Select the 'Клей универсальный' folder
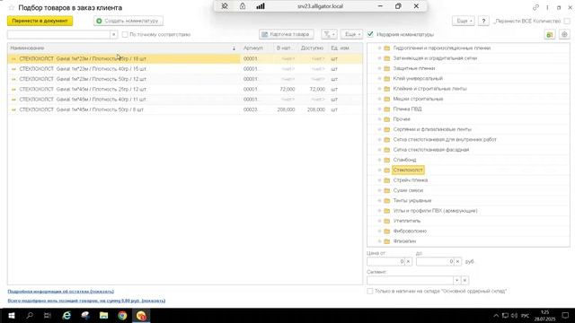 [418, 78]
